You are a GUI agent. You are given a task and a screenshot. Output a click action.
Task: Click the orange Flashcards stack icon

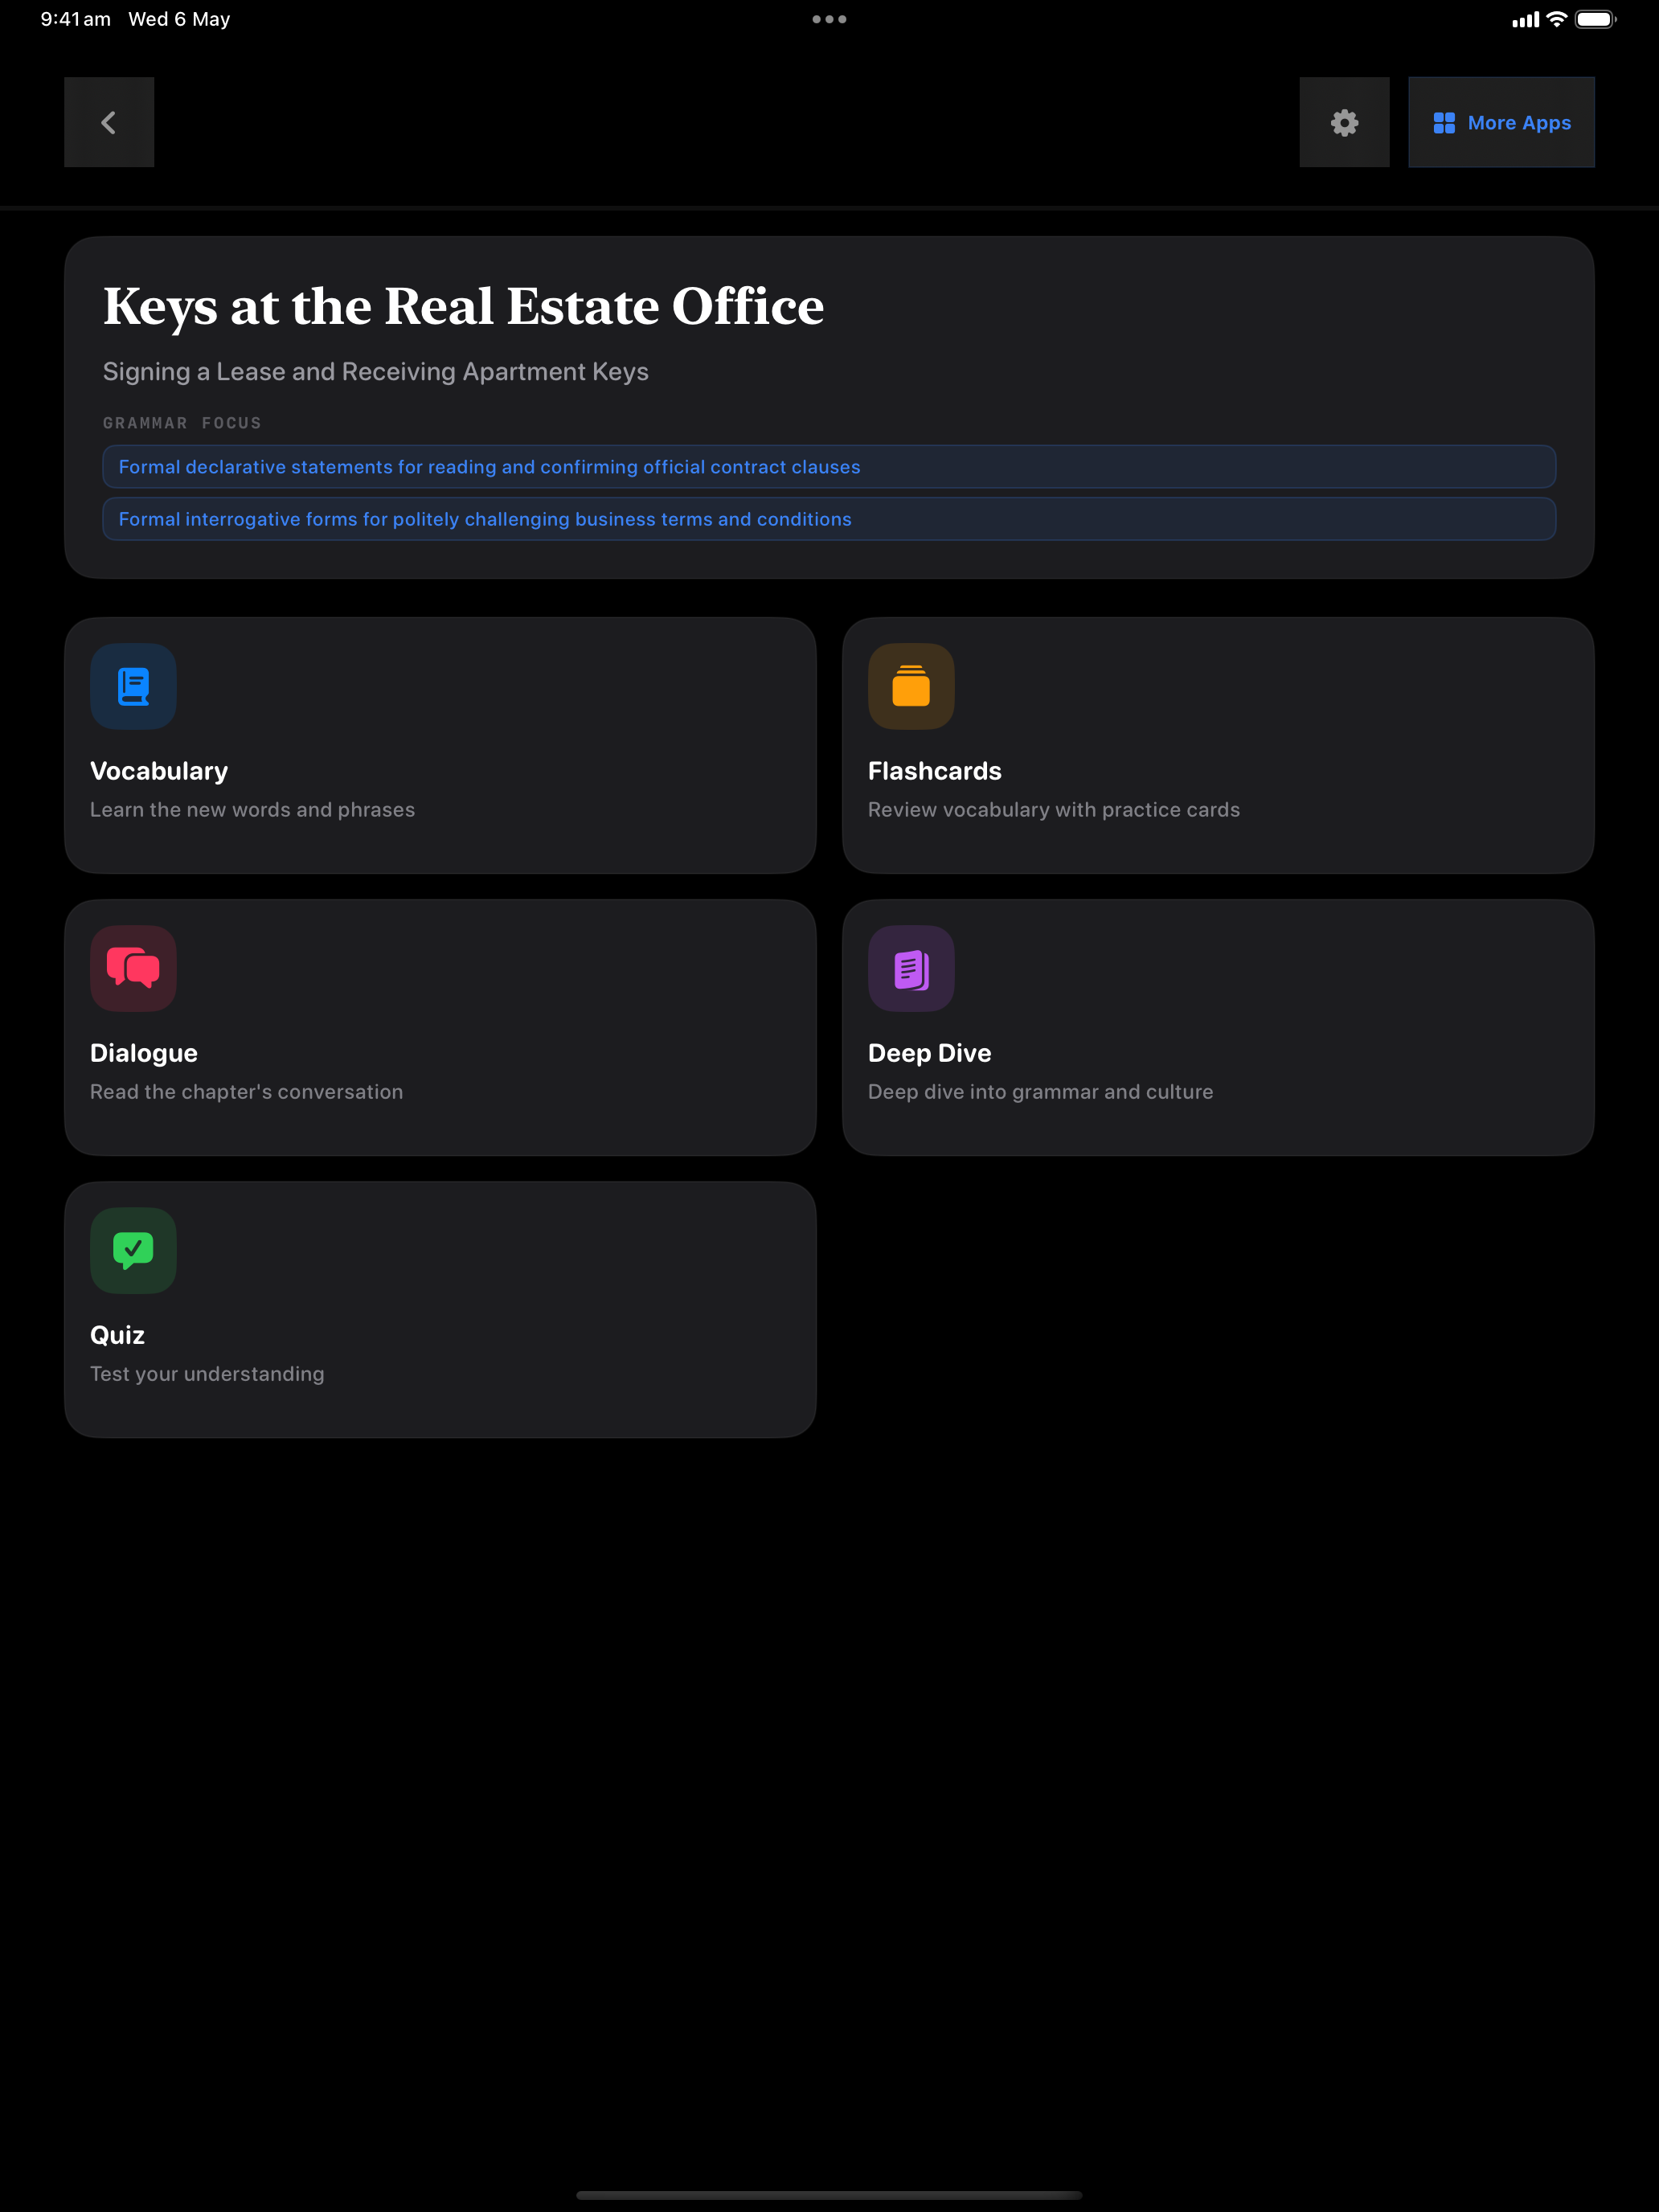pyautogui.click(x=911, y=686)
